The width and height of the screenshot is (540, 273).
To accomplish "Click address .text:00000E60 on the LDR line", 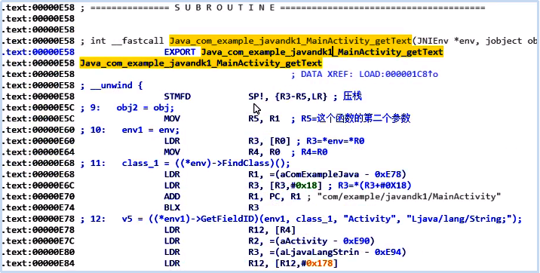I will (38, 141).
